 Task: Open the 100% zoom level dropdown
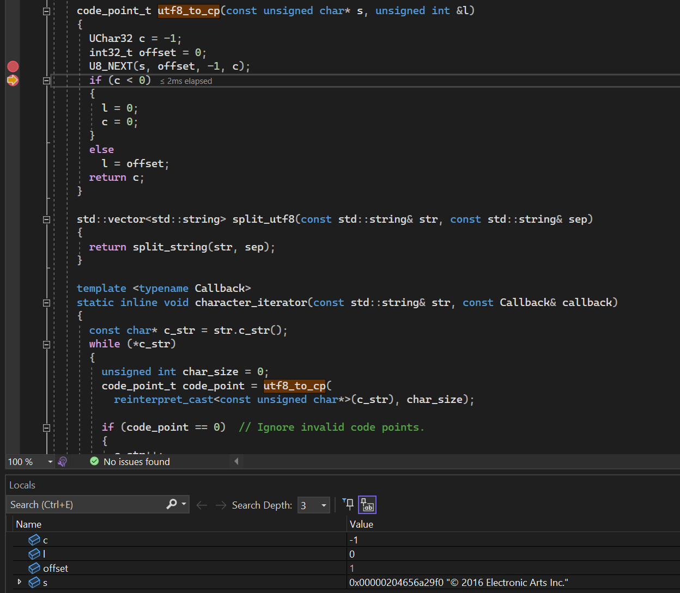tap(50, 461)
